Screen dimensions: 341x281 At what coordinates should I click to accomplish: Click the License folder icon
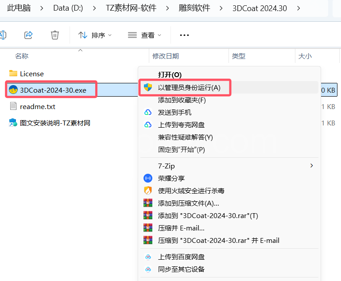pyautogui.click(x=13, y=73)
